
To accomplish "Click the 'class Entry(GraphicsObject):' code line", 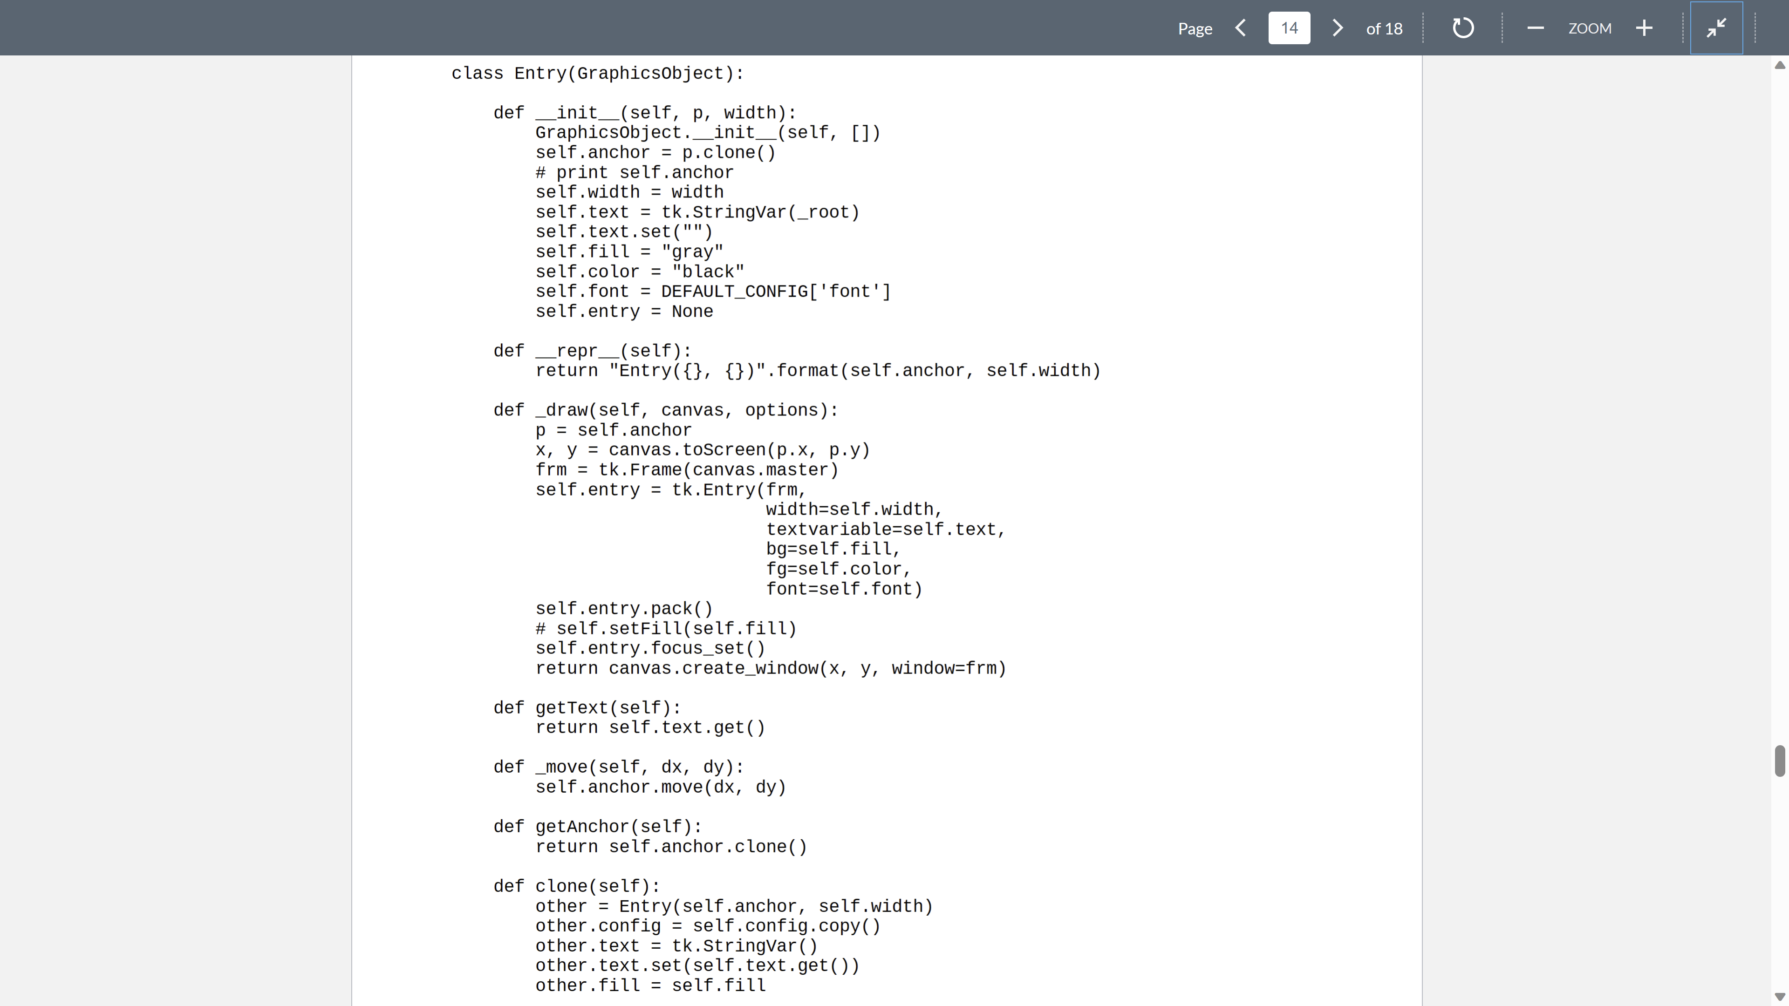I will tap(597, 73).
